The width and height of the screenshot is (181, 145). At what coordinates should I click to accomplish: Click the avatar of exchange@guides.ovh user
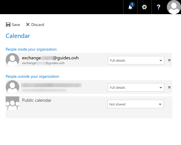tap(12, 60)
